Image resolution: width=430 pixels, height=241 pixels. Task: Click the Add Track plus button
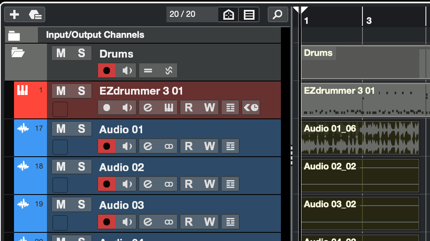click(14, 15)
